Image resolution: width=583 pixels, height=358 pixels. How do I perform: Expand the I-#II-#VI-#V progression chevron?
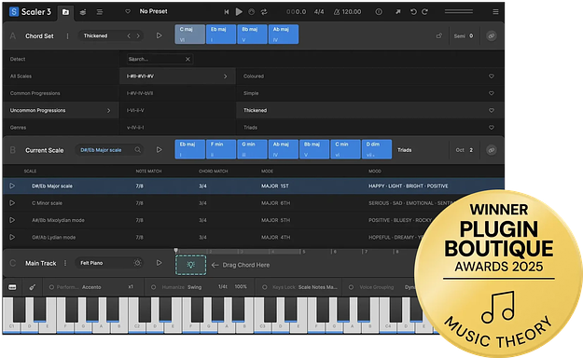click(x=226, y=76)
